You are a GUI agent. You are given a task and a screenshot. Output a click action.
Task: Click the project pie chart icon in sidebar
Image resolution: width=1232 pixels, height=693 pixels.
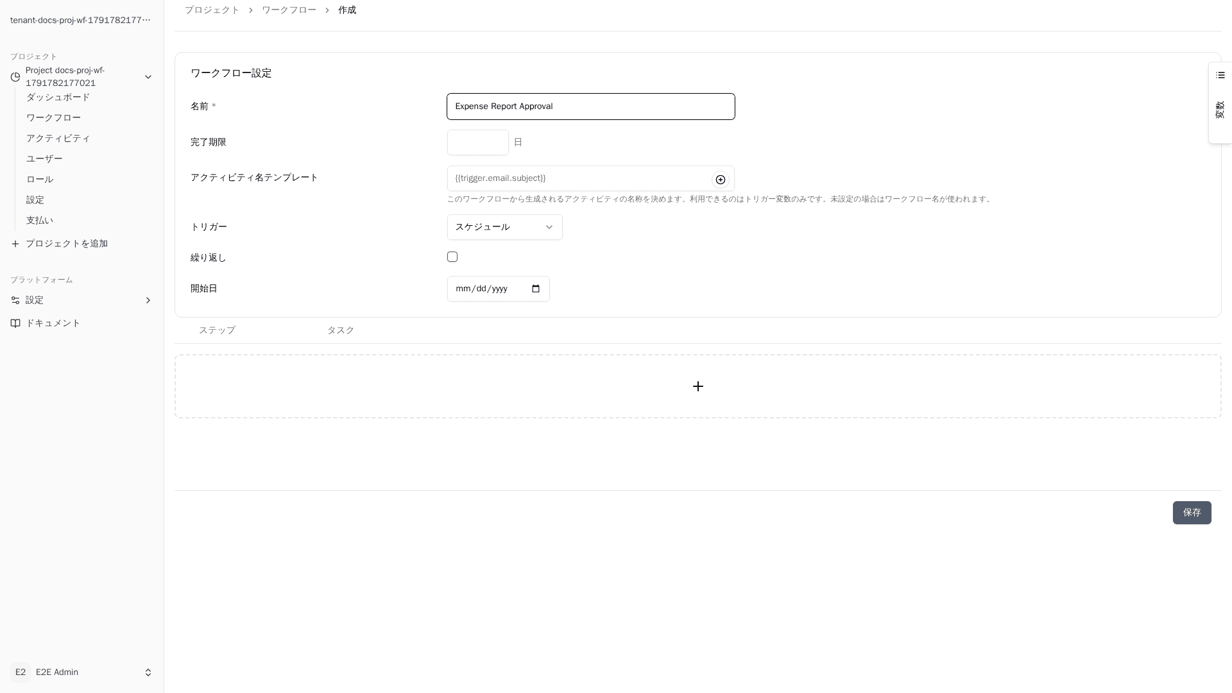(15, 77)
